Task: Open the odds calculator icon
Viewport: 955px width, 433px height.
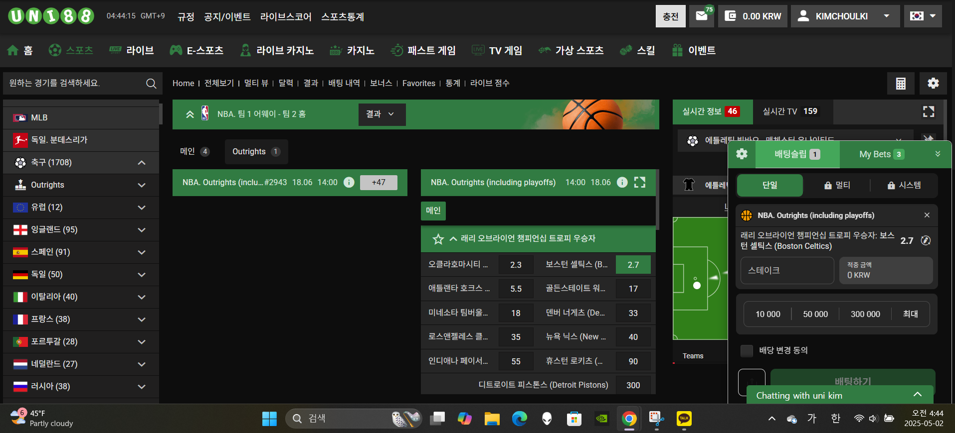Action: click(901, 84)
